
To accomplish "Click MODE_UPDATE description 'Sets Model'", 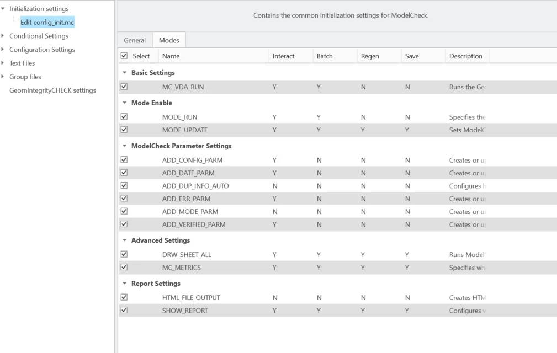I will point(467,130).
